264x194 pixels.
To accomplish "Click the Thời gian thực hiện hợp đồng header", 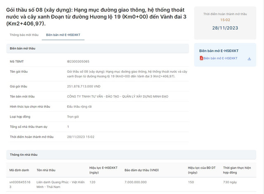I will click(x=238, y=170).
